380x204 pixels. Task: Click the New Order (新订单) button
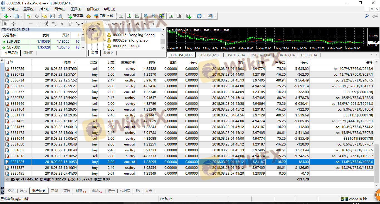75,16
